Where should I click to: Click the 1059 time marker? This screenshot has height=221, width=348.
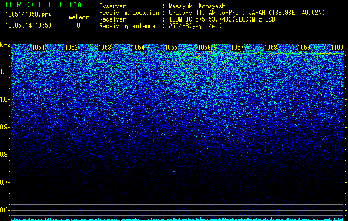pyautogui.click(x=304, y=48)
